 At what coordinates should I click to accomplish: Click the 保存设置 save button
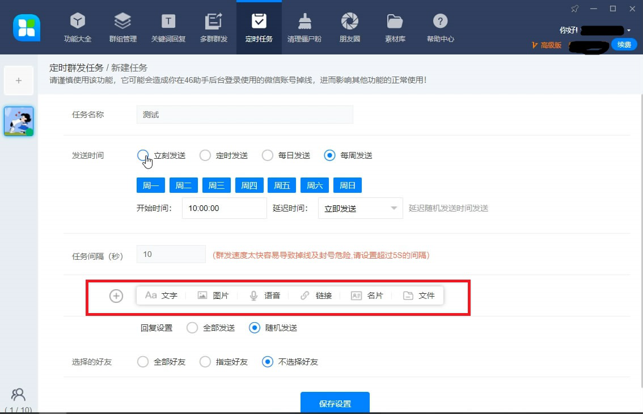335,403
